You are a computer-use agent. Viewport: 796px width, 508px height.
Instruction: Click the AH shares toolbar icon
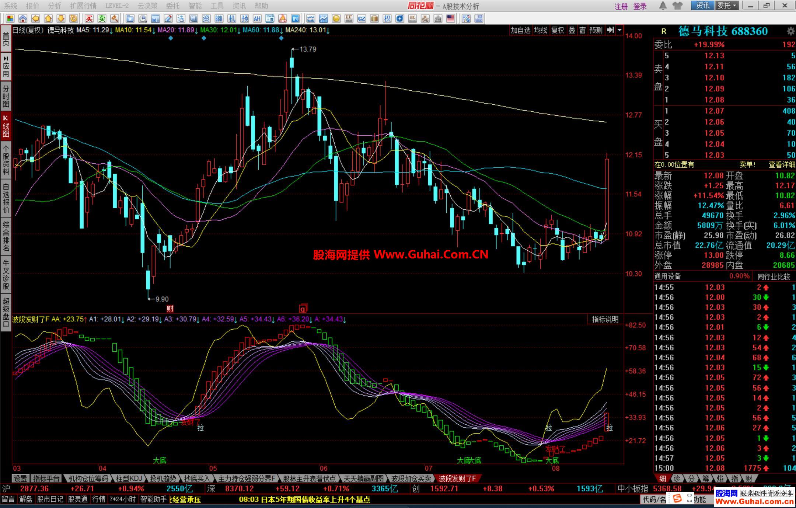[x=257, y=19]
